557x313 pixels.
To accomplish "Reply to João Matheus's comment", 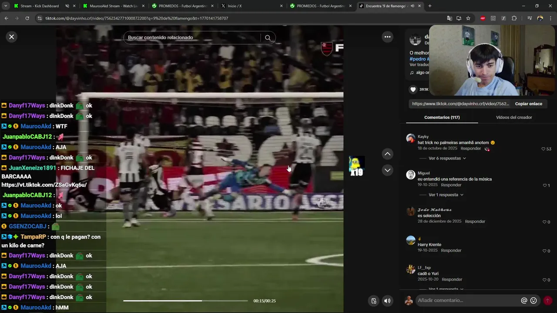I will click(x=475, y=222).
